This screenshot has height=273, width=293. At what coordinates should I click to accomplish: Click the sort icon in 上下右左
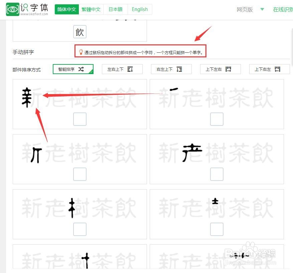tap(278, 69)
